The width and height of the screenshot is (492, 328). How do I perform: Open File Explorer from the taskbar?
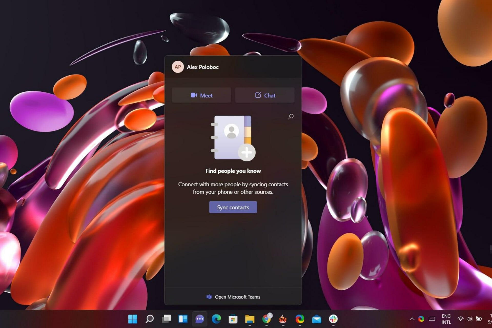click(x=250, y=319)
